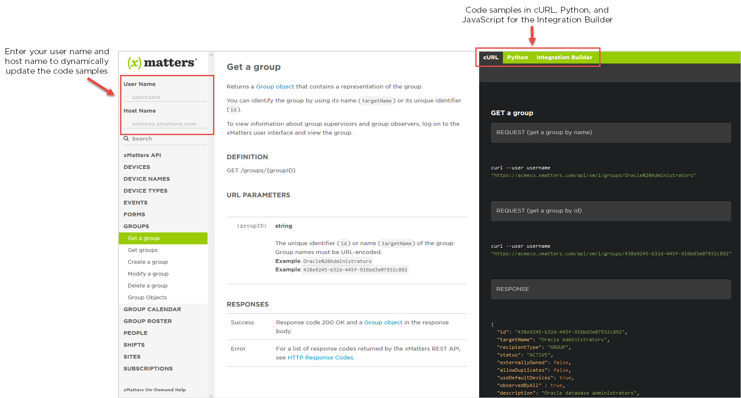The image size is (741, 398).
Task: Click the search magnifier icon
Action: point(126,138)
